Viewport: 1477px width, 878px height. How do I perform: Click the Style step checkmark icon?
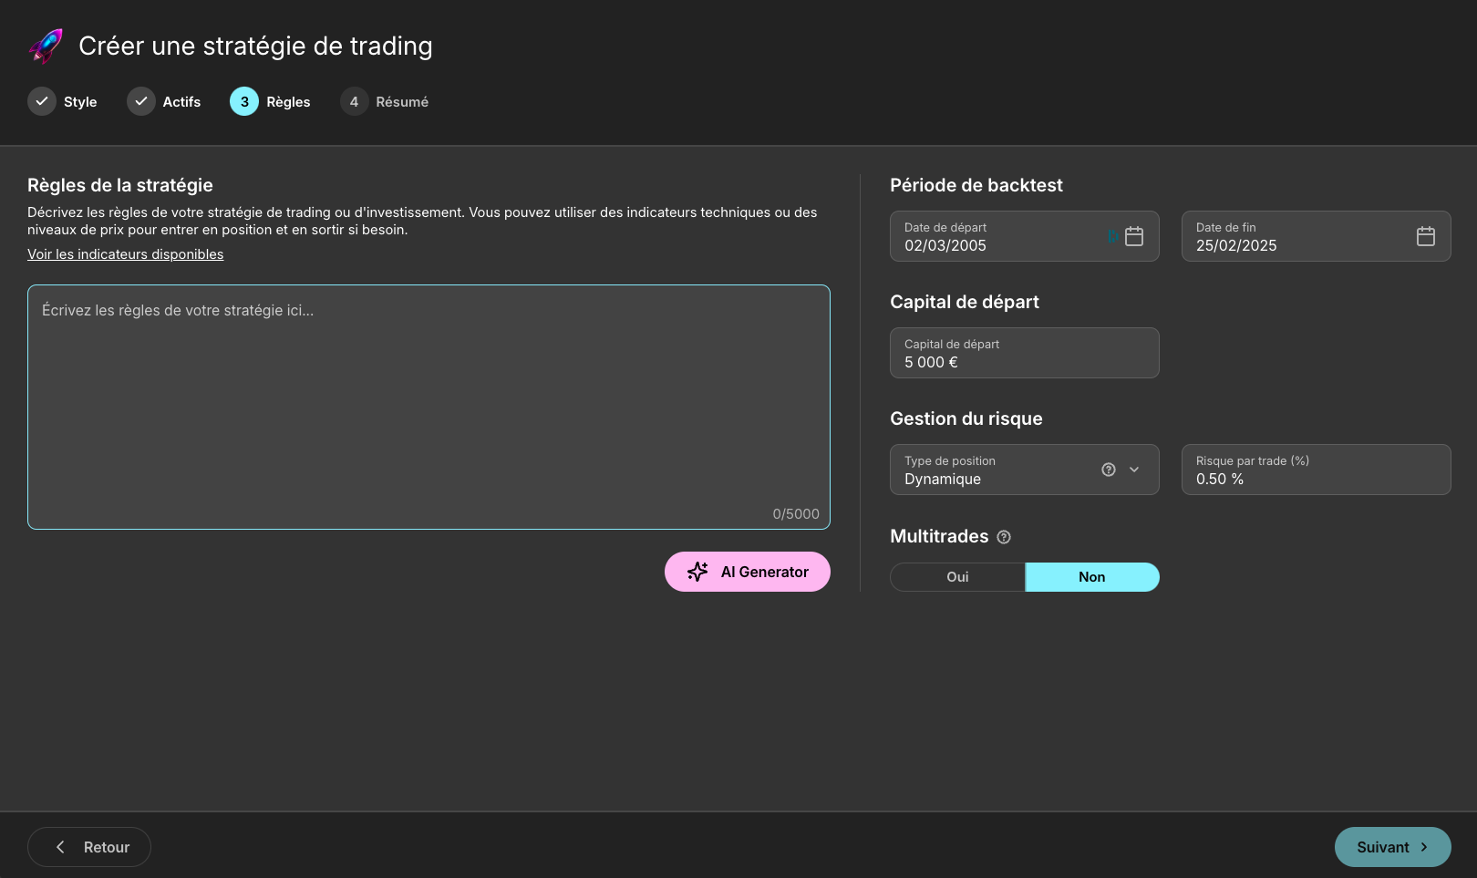click(x=42, y=101)
